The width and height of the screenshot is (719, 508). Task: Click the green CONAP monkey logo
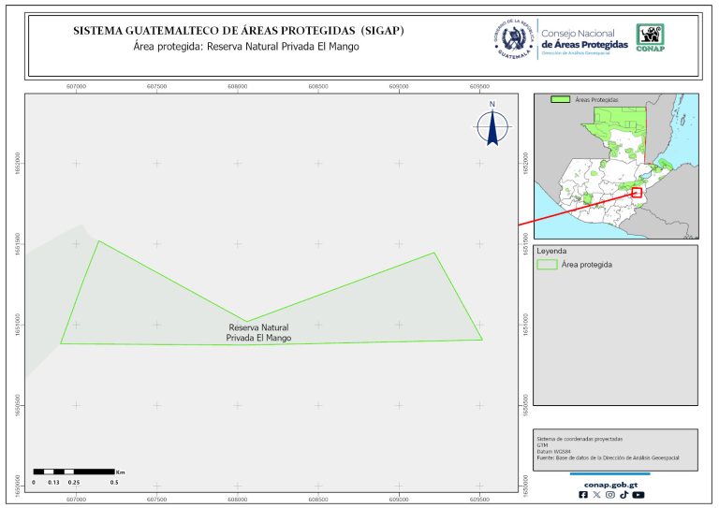click(x=652, y=38)
